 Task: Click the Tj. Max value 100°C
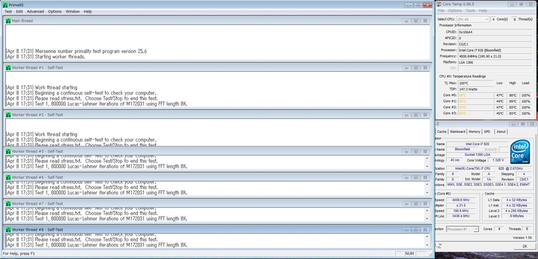click(475, 83)
